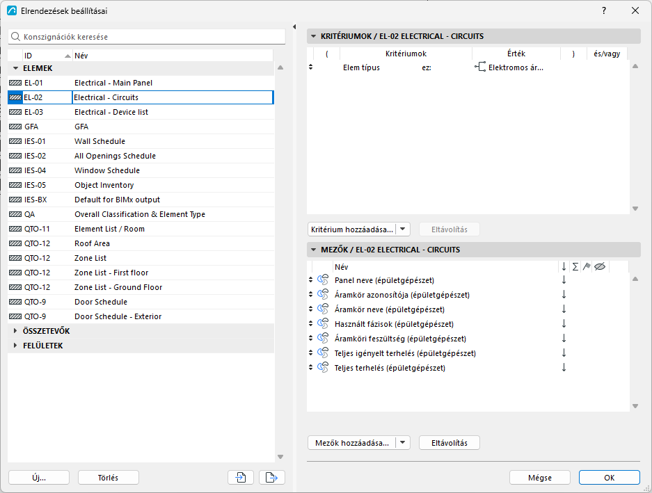652x493 pixels.
Task: Select the Zone List - First floor row
Action: click(141, 273)
